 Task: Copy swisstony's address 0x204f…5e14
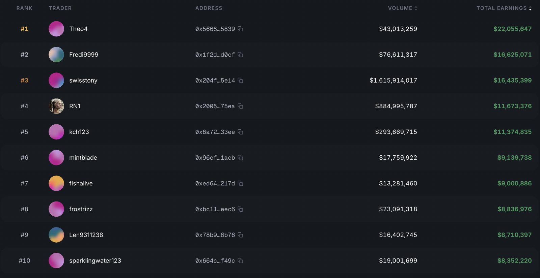pos(240,81)
